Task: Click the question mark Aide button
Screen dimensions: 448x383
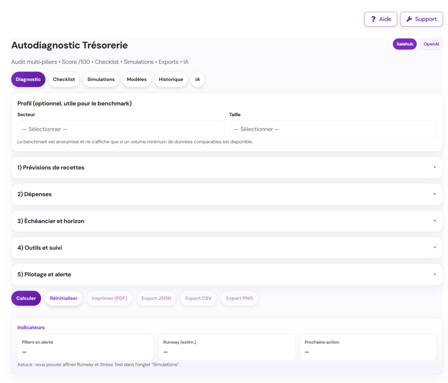Action: pos(380,19)
